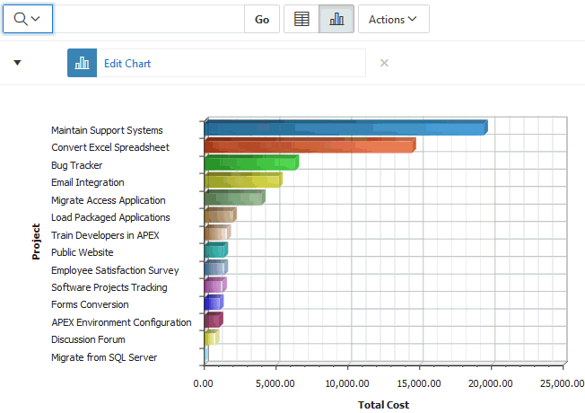This screenshot has height=413, width=585.
Task: Select the Migrate Access Application bar
Action: pos(234,198)
